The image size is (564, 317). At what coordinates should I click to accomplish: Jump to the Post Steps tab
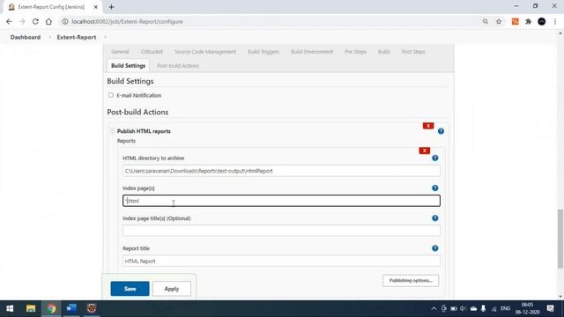413,52
